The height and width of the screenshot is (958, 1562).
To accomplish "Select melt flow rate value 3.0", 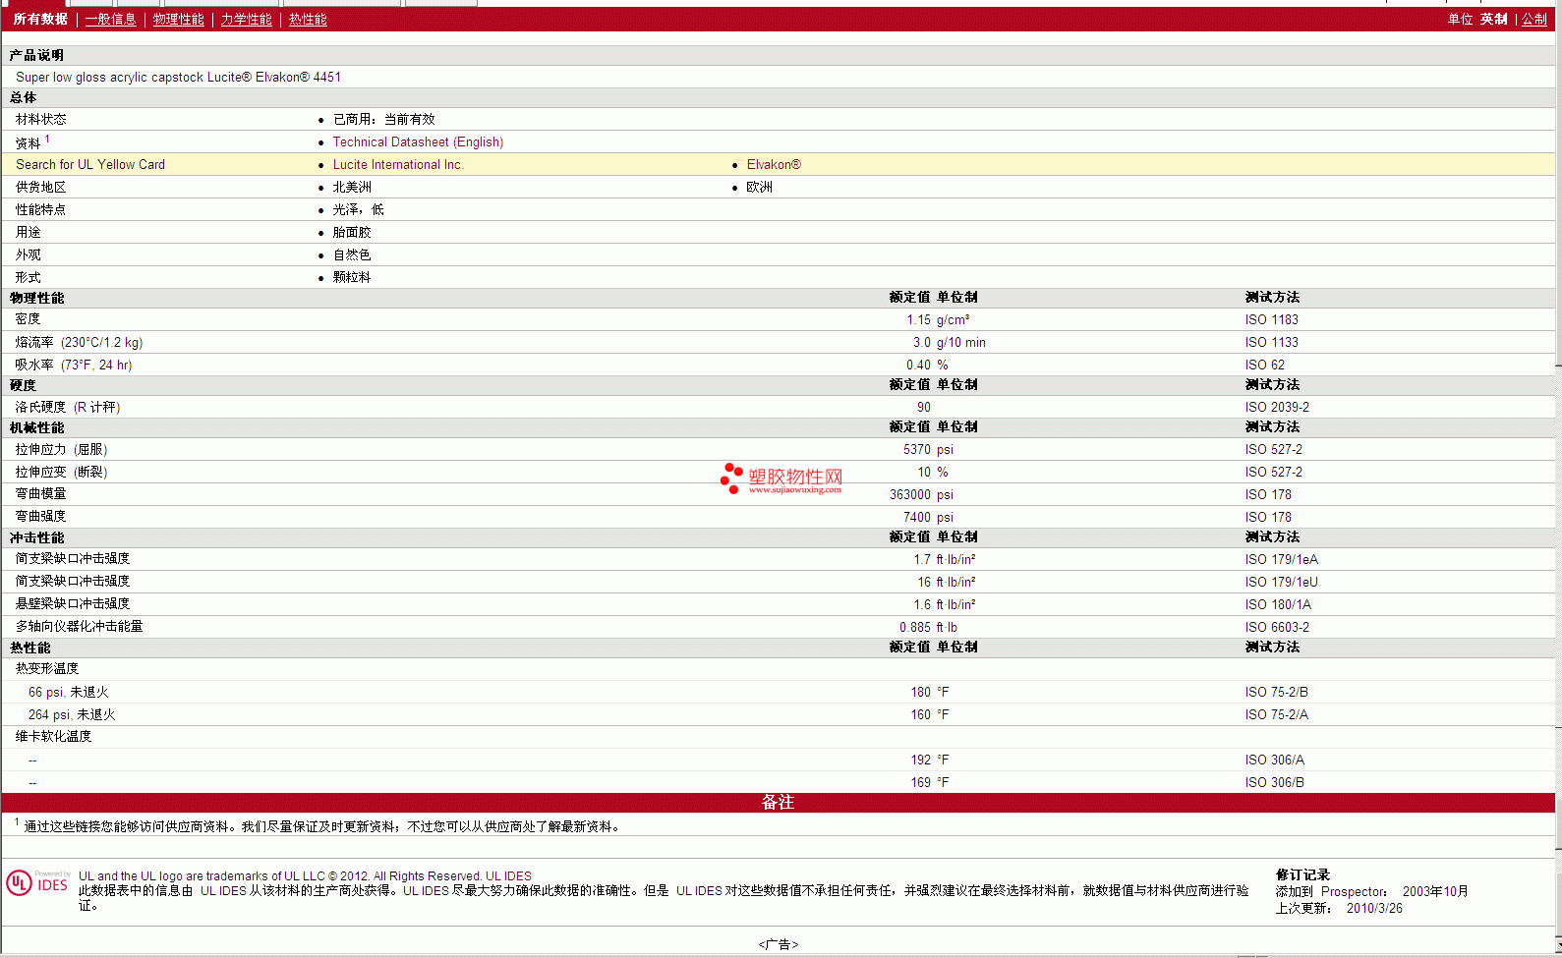I will click(x=921, y=343).
